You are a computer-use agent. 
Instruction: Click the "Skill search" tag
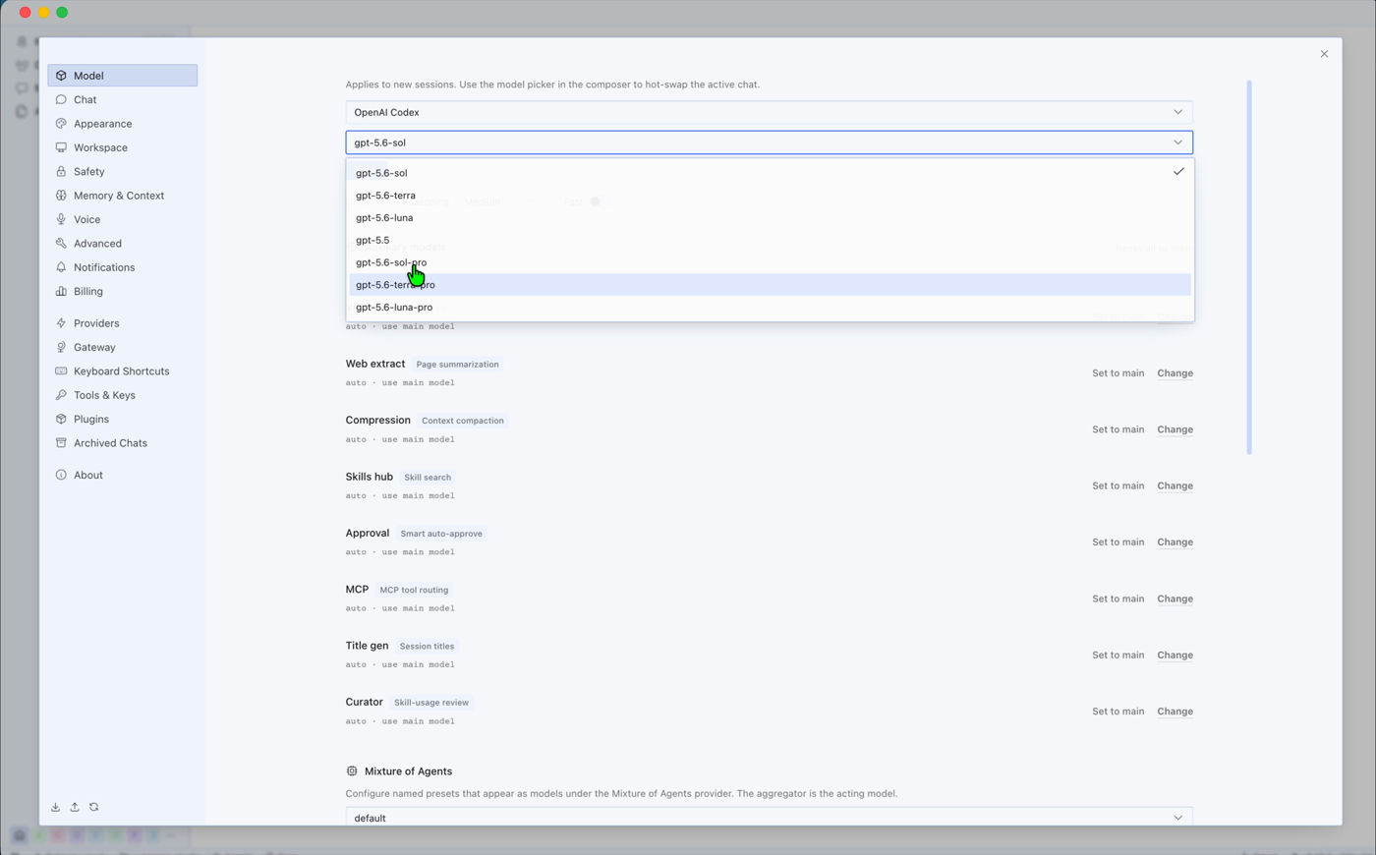428,478
